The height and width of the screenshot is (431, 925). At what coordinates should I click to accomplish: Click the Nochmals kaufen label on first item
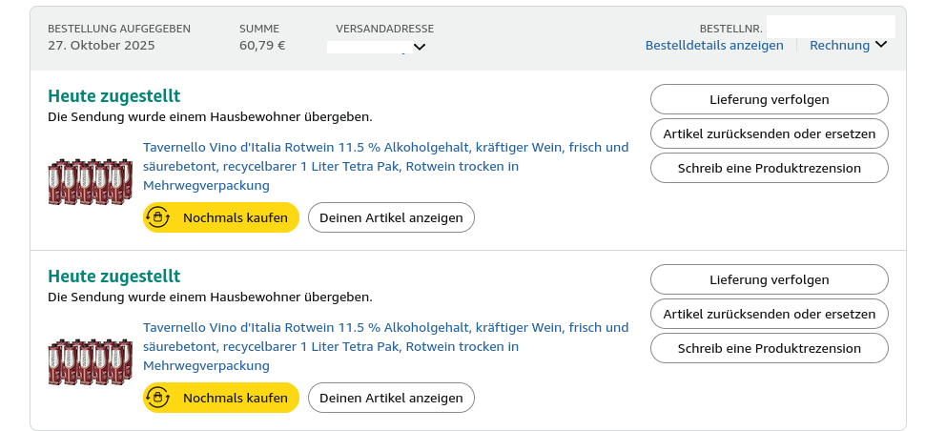(236, 217)
